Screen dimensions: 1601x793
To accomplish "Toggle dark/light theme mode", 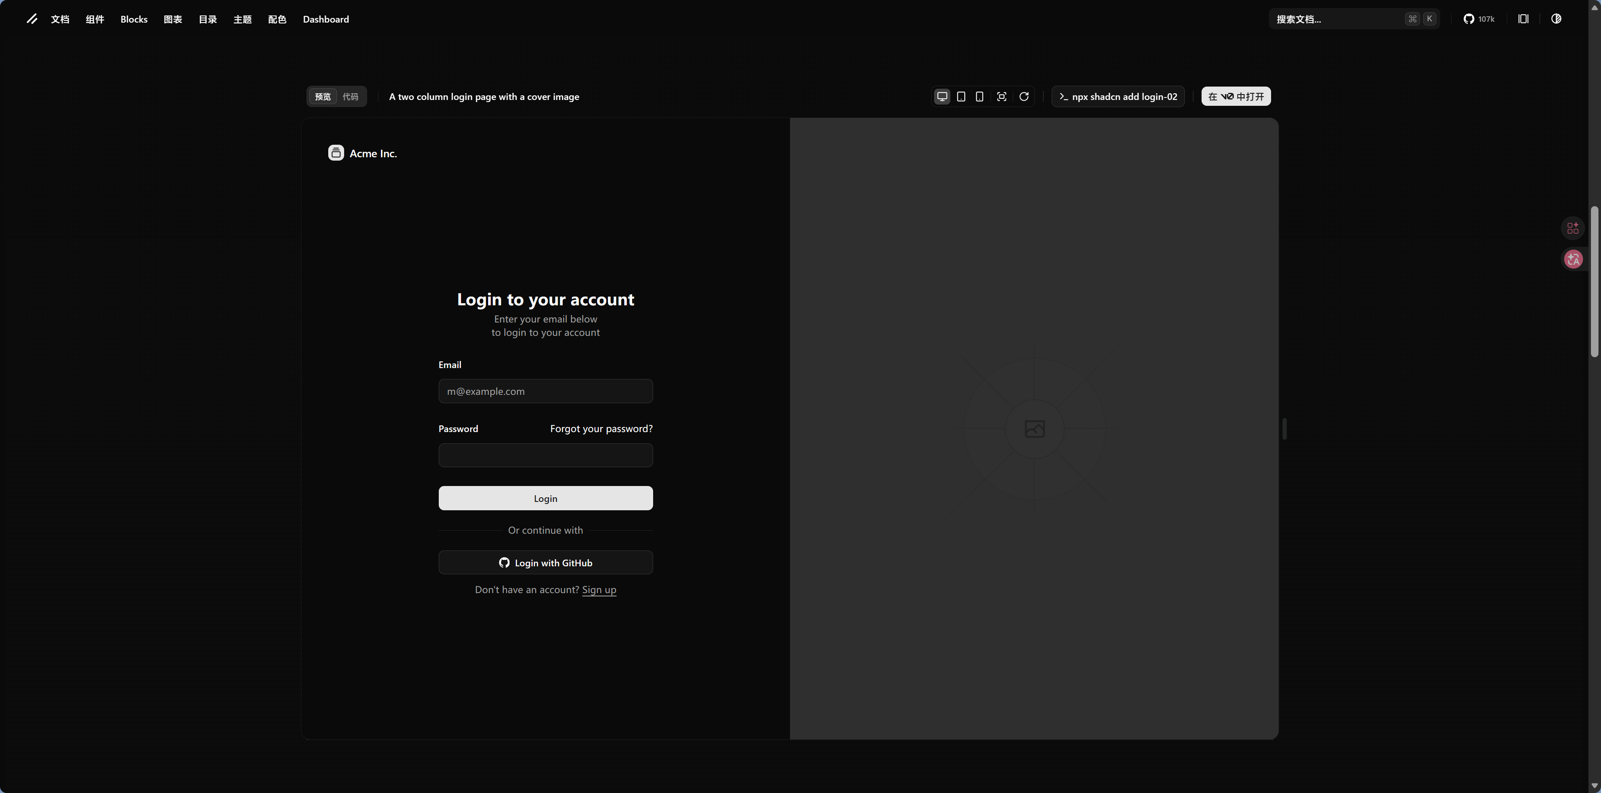I will (1556, 19).
